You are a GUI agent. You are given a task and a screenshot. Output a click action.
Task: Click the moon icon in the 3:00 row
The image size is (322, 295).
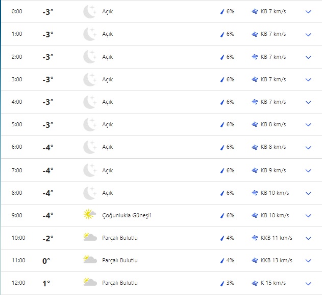pyautogui.click(x=90, y=79)
